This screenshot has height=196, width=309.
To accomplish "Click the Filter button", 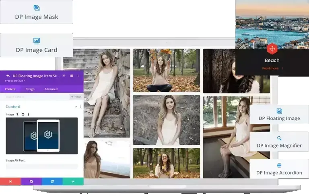I will point(76,97).
